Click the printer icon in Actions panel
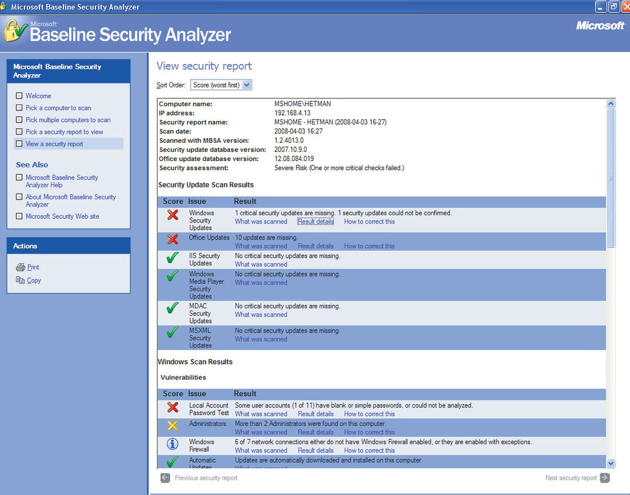This screenshot has width=630, height=495. pyautogui.click(x=20, y=267)
